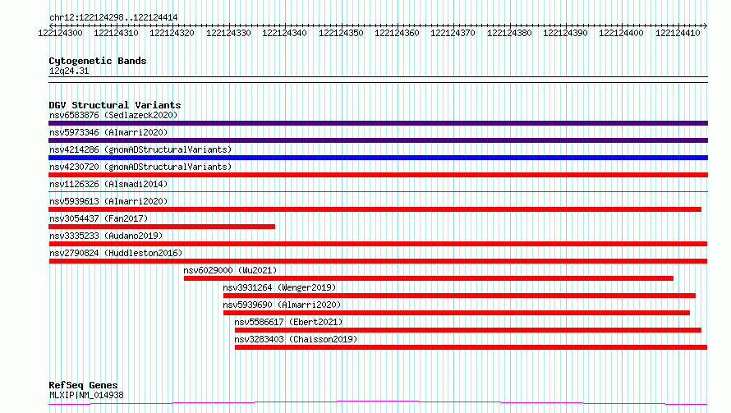Click the blue bar under nsv4214286

coord(378,158)
